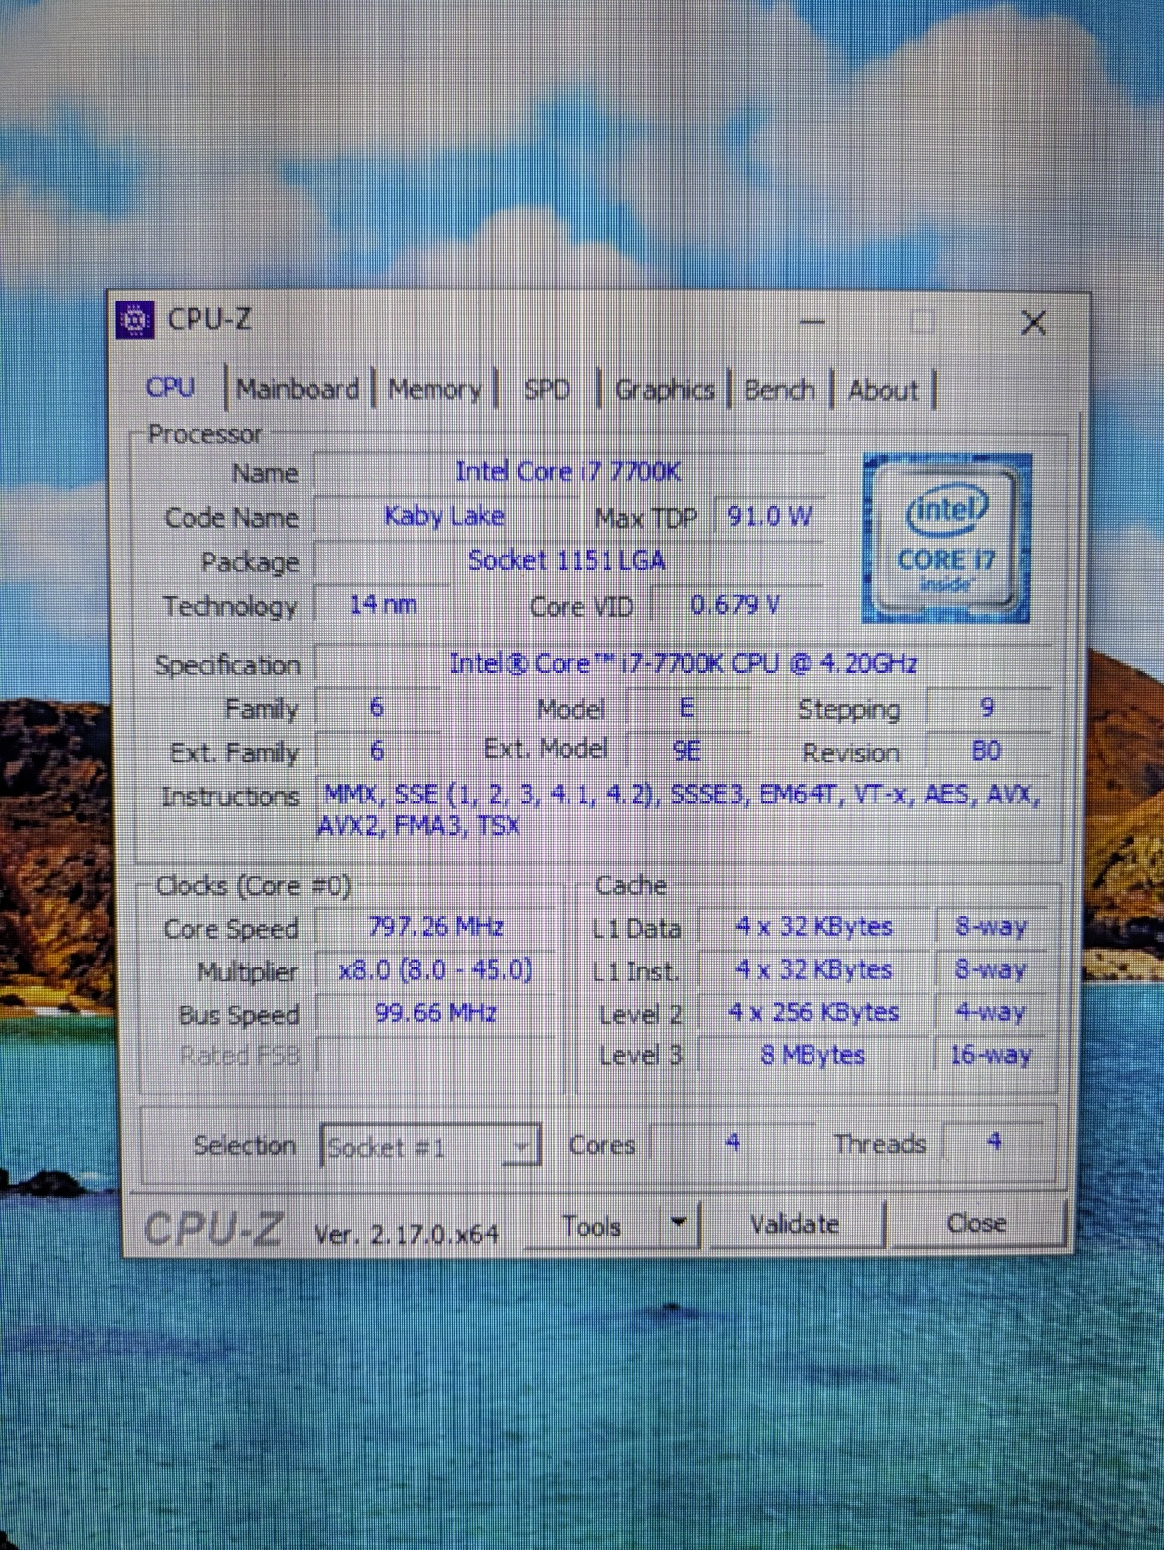
Task: Click the Kaby Lake code name value
Action: pyautogui.click(x=443, y=516)
